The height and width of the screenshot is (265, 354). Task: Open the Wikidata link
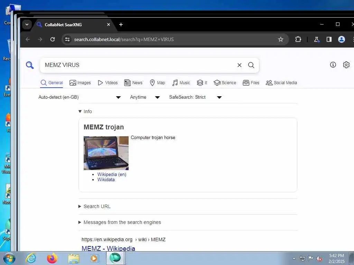click(106, 179)
